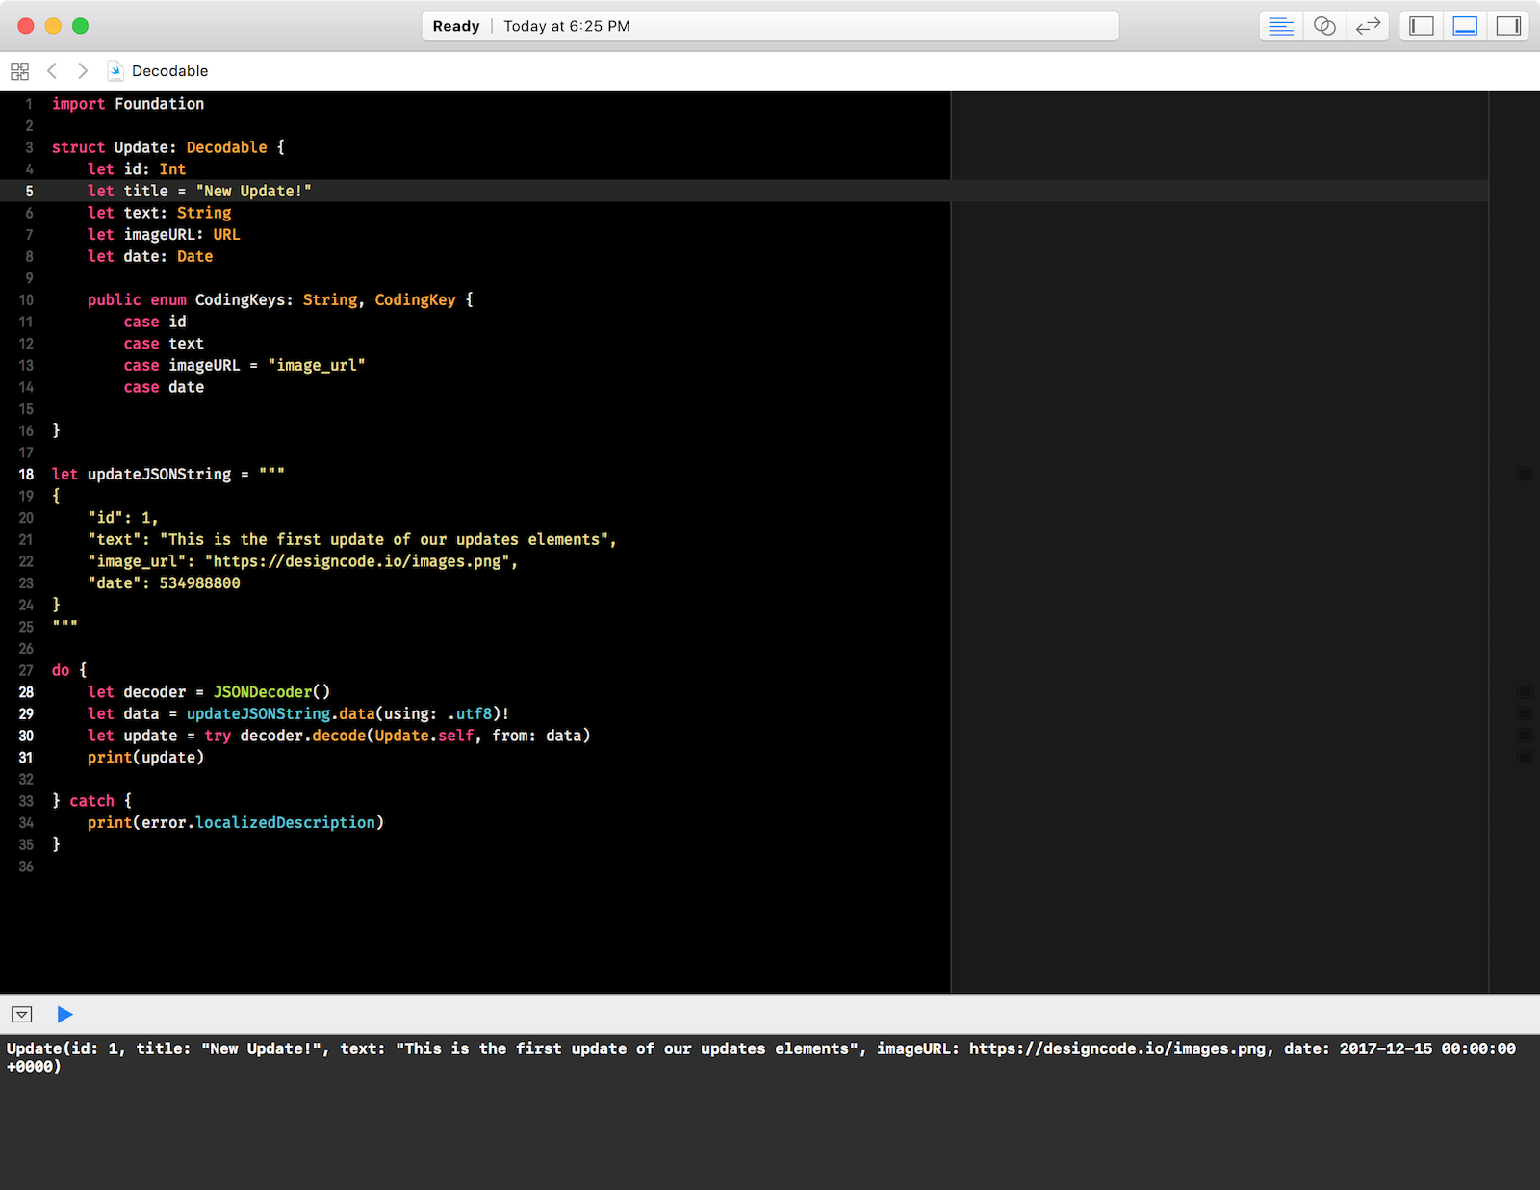Click 'print(update)' statement

click(145, 757)
